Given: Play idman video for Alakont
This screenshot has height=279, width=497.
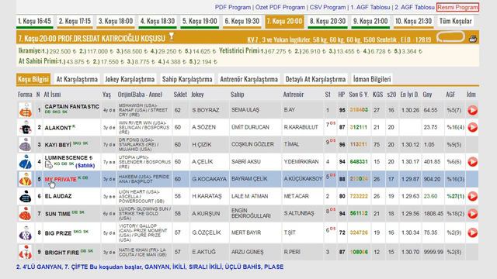Looking at the screenshot, I should pos(472,127).
